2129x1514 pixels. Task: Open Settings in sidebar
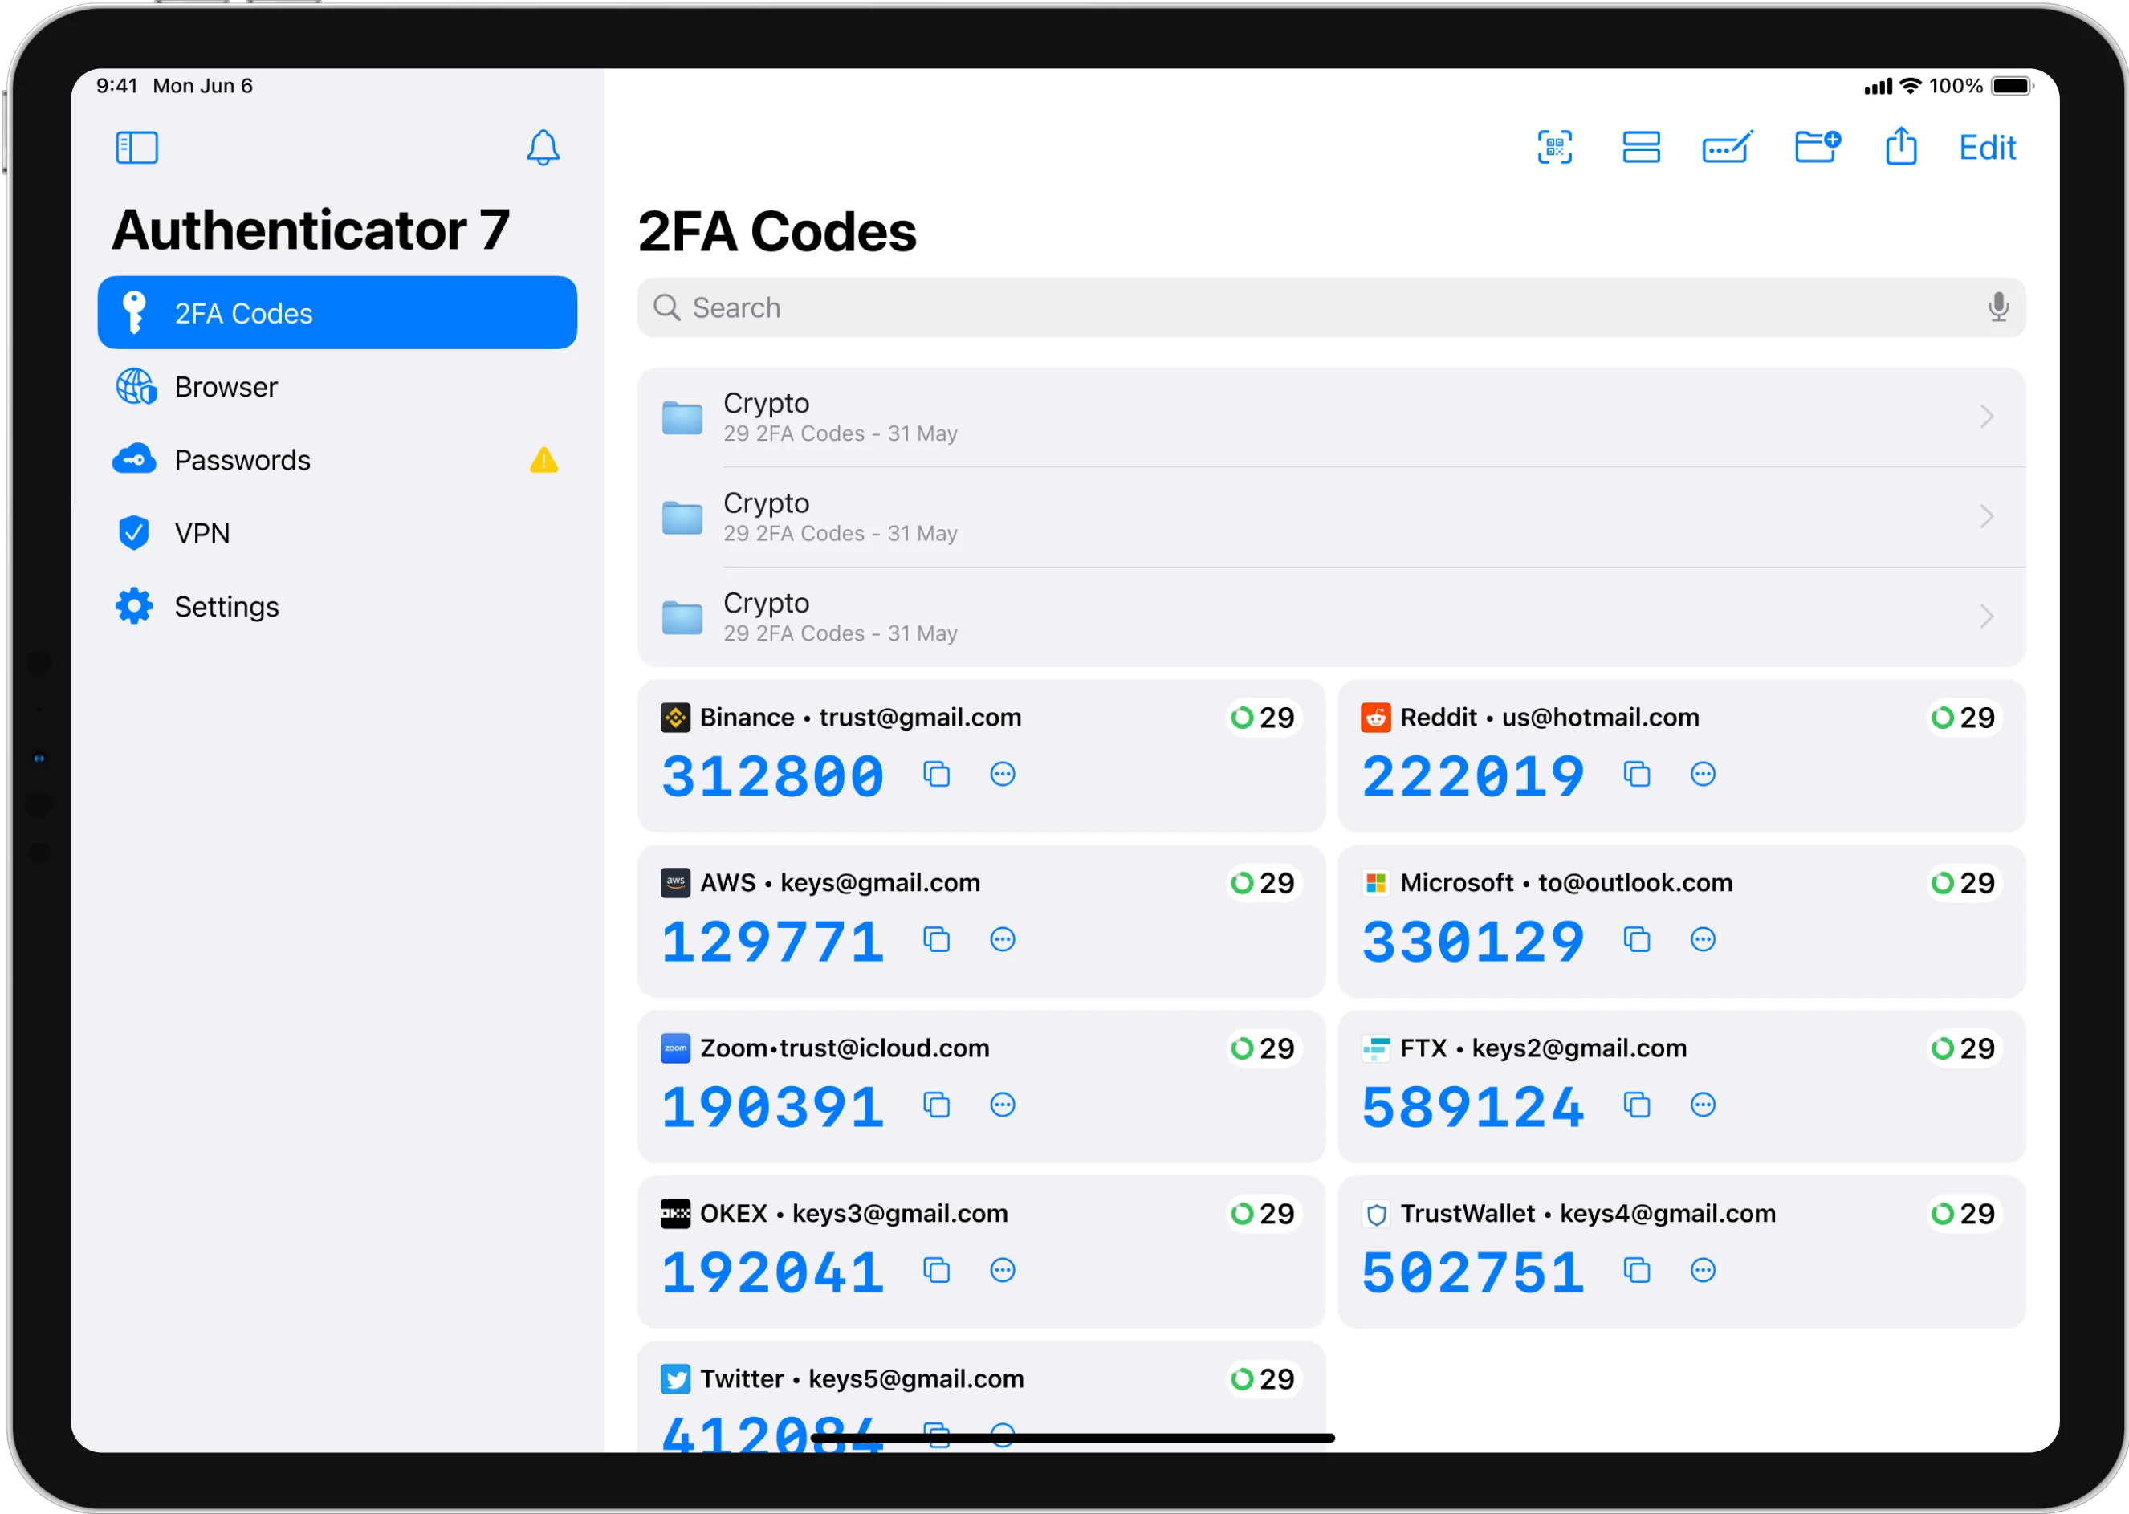336,607
